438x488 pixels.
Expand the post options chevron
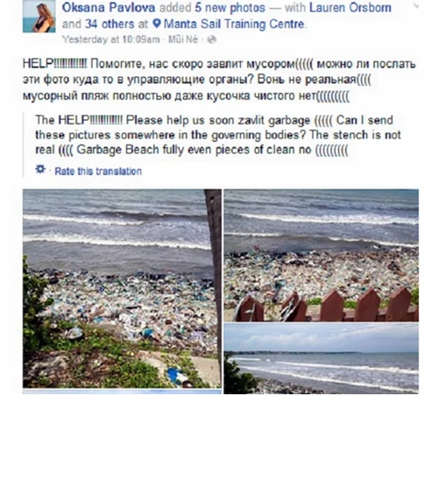click(415, 5)
